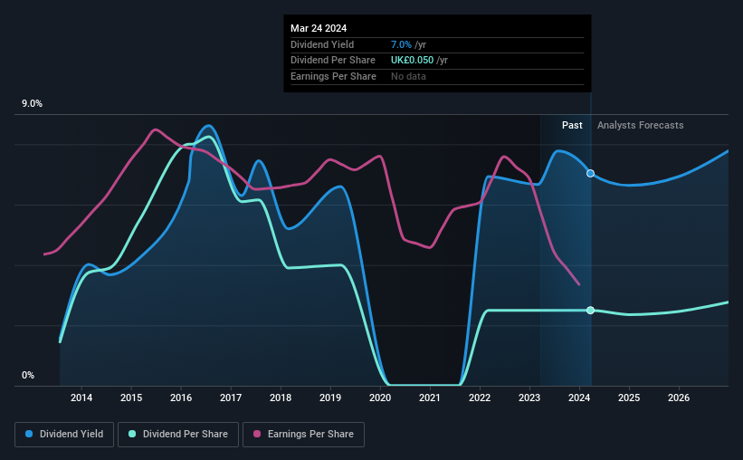Viewport: 743px width, 460px height.
Task: Click the 2014 x-axis label
Action: [x=81, y=398]
